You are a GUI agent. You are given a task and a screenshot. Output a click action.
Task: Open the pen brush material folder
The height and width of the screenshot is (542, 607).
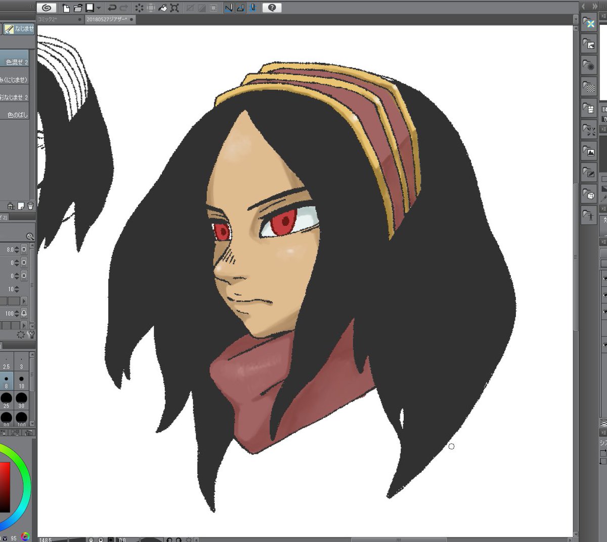589,172
